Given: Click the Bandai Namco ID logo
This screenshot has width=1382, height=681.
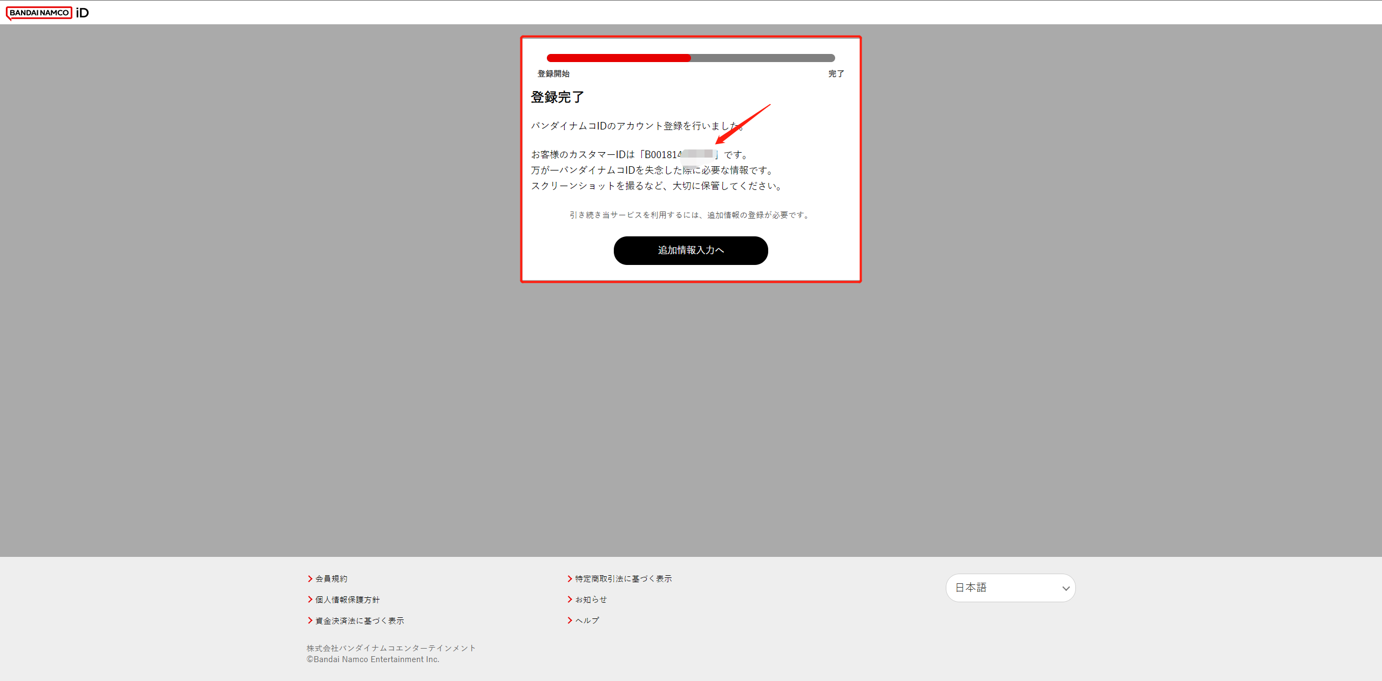Looking at the screenshot, I should [x=48, y=12].
